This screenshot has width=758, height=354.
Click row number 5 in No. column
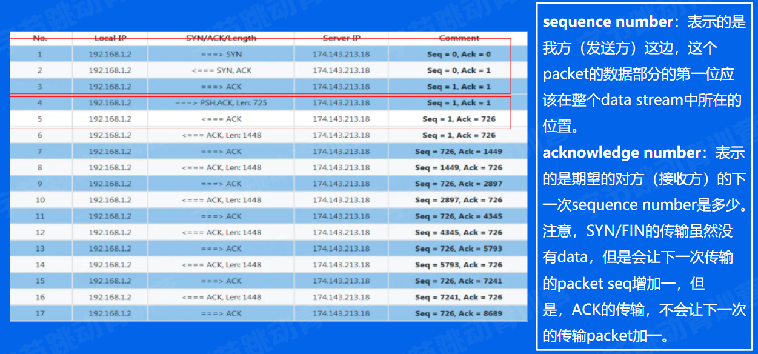point(40,119)
